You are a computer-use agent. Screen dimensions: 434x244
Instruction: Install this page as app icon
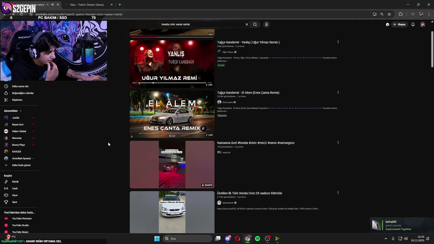pyautogui.click(x=375, y=14)
